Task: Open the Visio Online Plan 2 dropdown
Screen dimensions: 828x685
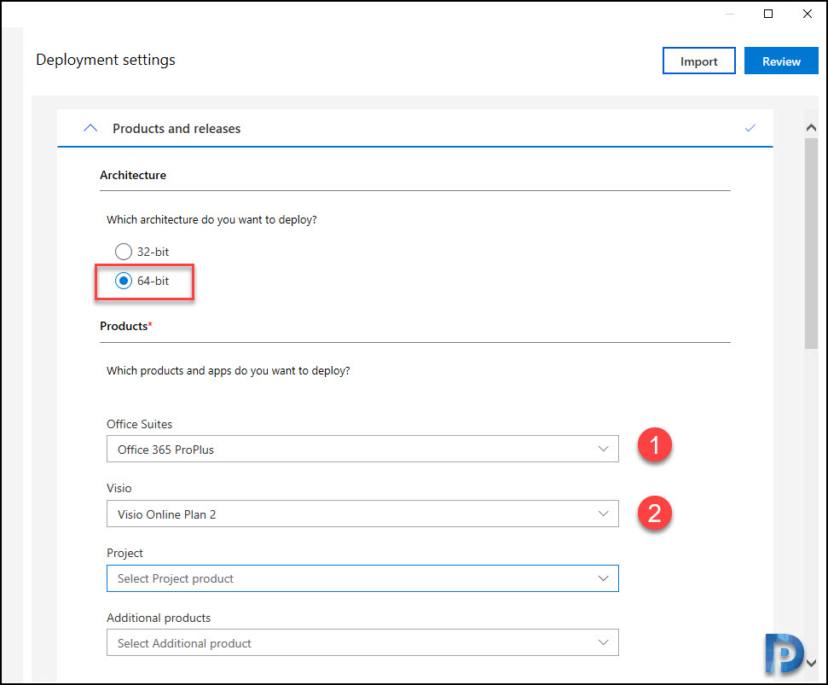Action: [x=362, y=514]
